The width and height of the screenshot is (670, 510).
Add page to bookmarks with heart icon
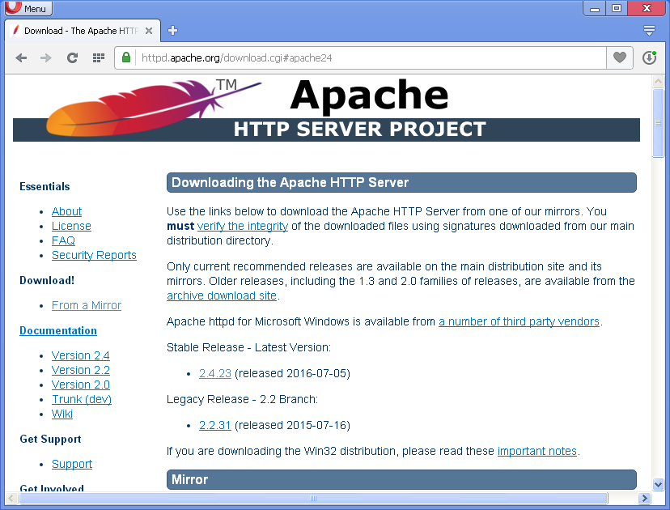(x=620, y=57)
